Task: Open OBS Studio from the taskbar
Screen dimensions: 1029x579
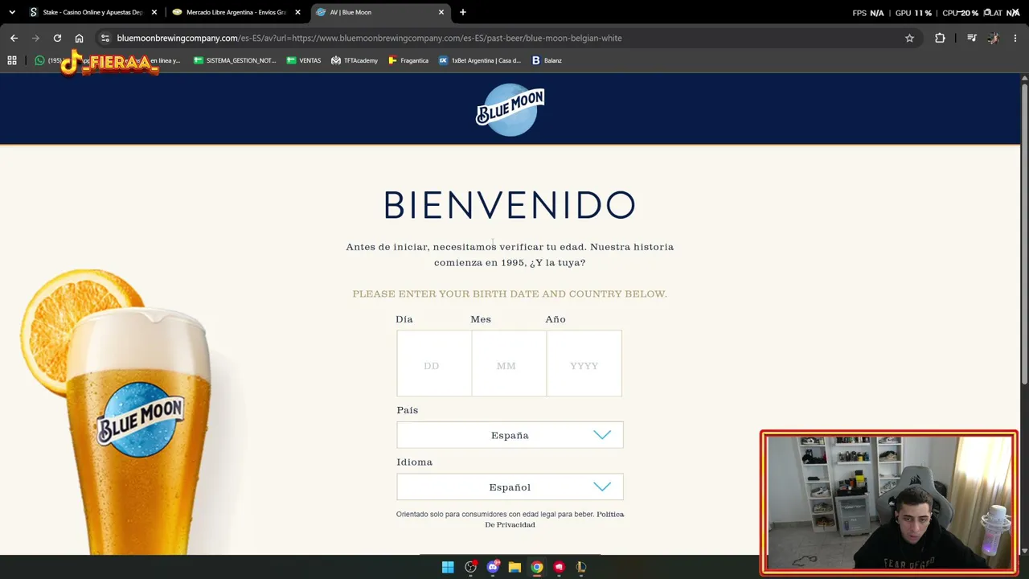Action: 470,567
